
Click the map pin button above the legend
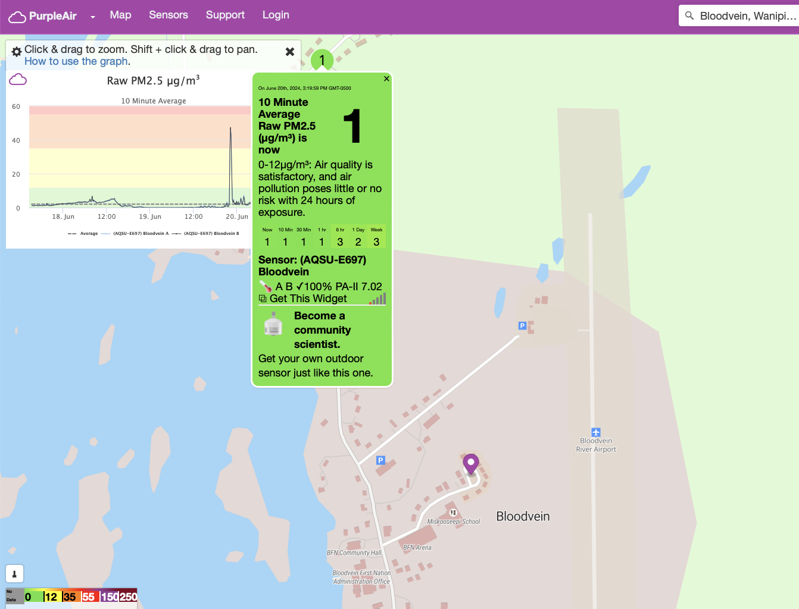click(x=14, y=574)
